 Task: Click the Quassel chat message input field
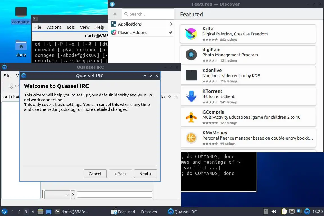click(115, 195)
